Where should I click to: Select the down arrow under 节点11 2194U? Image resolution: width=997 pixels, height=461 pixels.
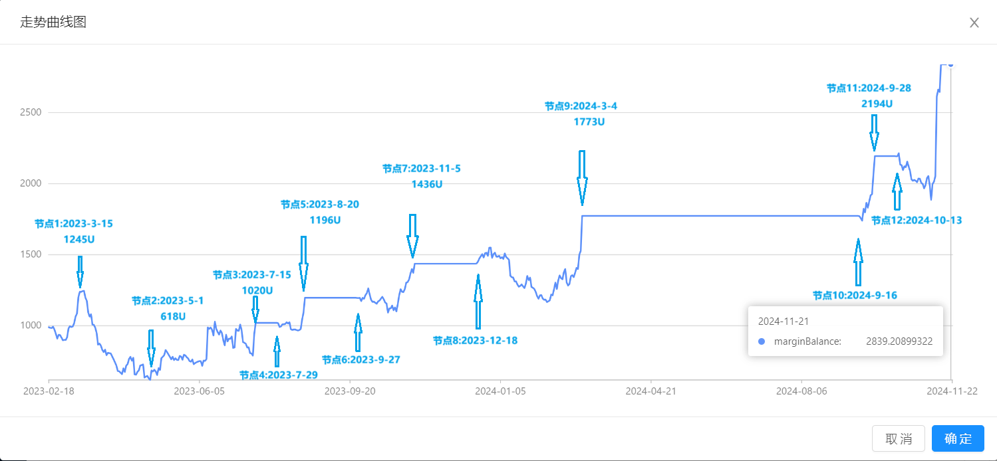(x=874, y=133)
